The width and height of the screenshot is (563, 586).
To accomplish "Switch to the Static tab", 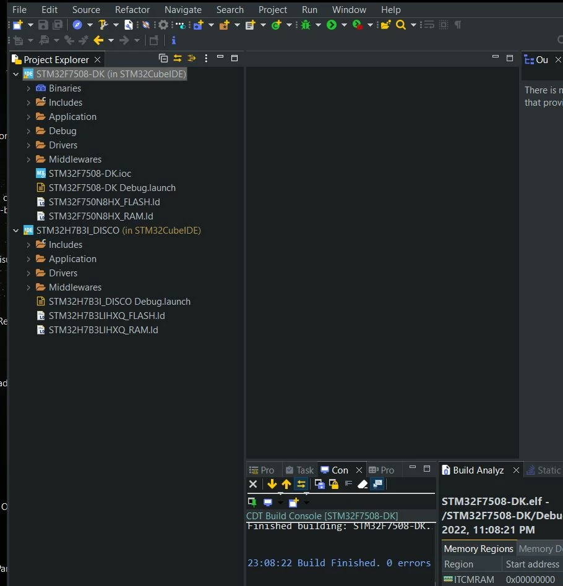I will (544, 470).
